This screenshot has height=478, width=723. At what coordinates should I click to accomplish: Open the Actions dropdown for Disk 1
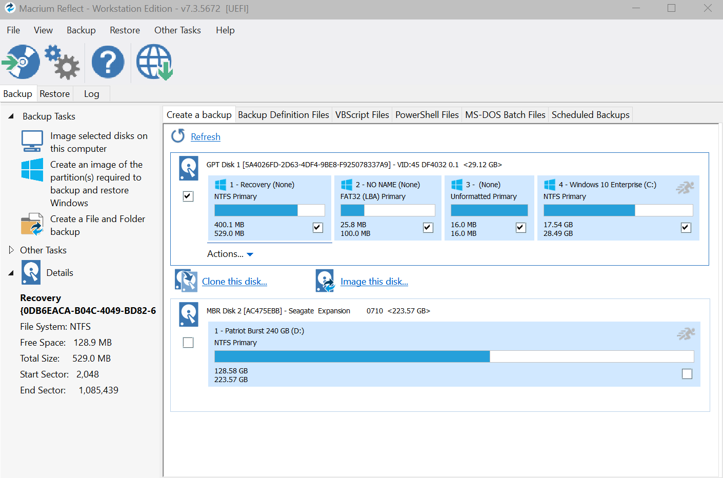tap(230, 254)
